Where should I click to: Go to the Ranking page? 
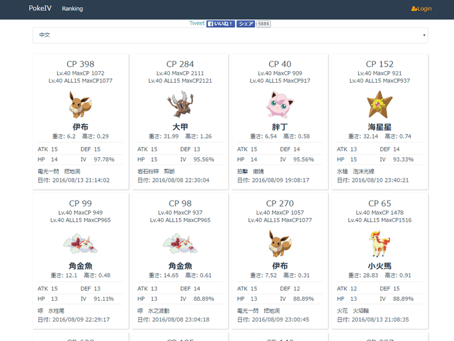pyautogui.click(x=73, y=8)
